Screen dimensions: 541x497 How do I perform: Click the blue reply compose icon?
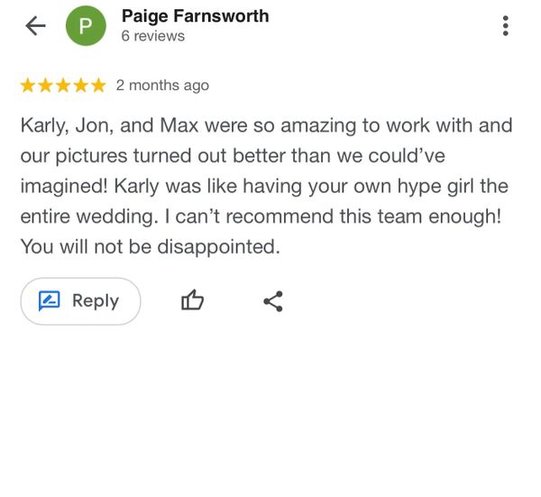[49, 300]
